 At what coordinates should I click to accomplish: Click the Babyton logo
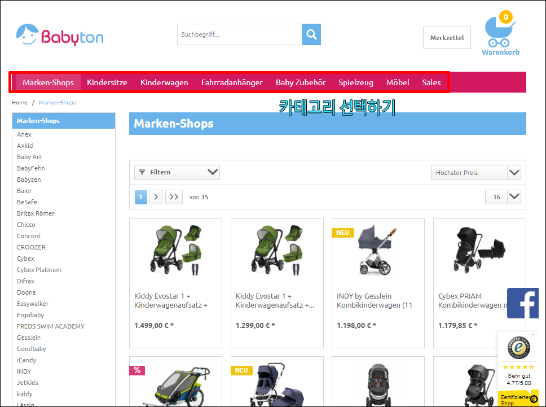click(60, 35)
